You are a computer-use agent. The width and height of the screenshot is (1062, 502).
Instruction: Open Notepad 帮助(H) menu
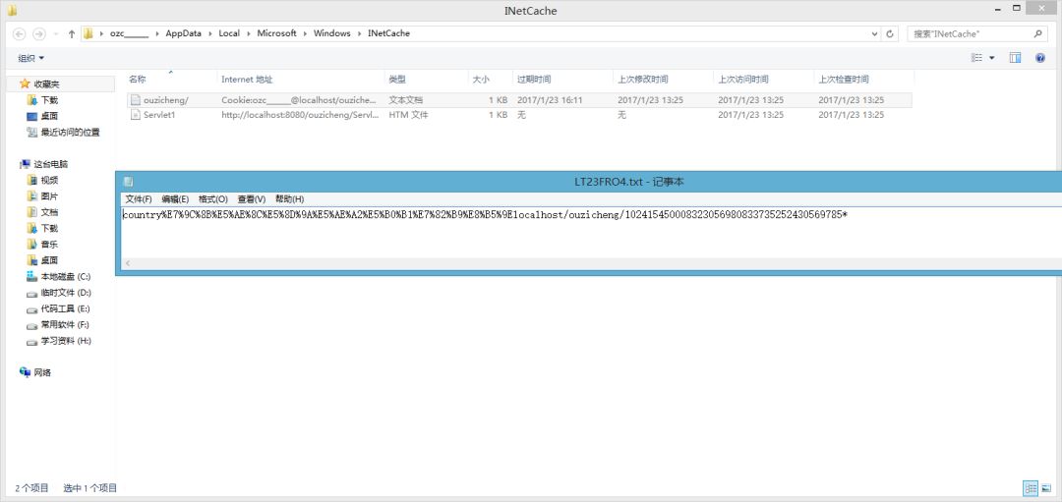[289, 199]
